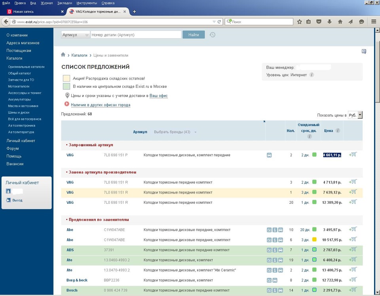Click into the browser Поиск search box
This screenshot has height=296, width=380.
click(x=259, y=22)
